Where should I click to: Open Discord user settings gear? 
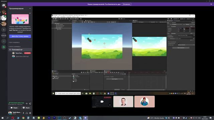(30, 113)
